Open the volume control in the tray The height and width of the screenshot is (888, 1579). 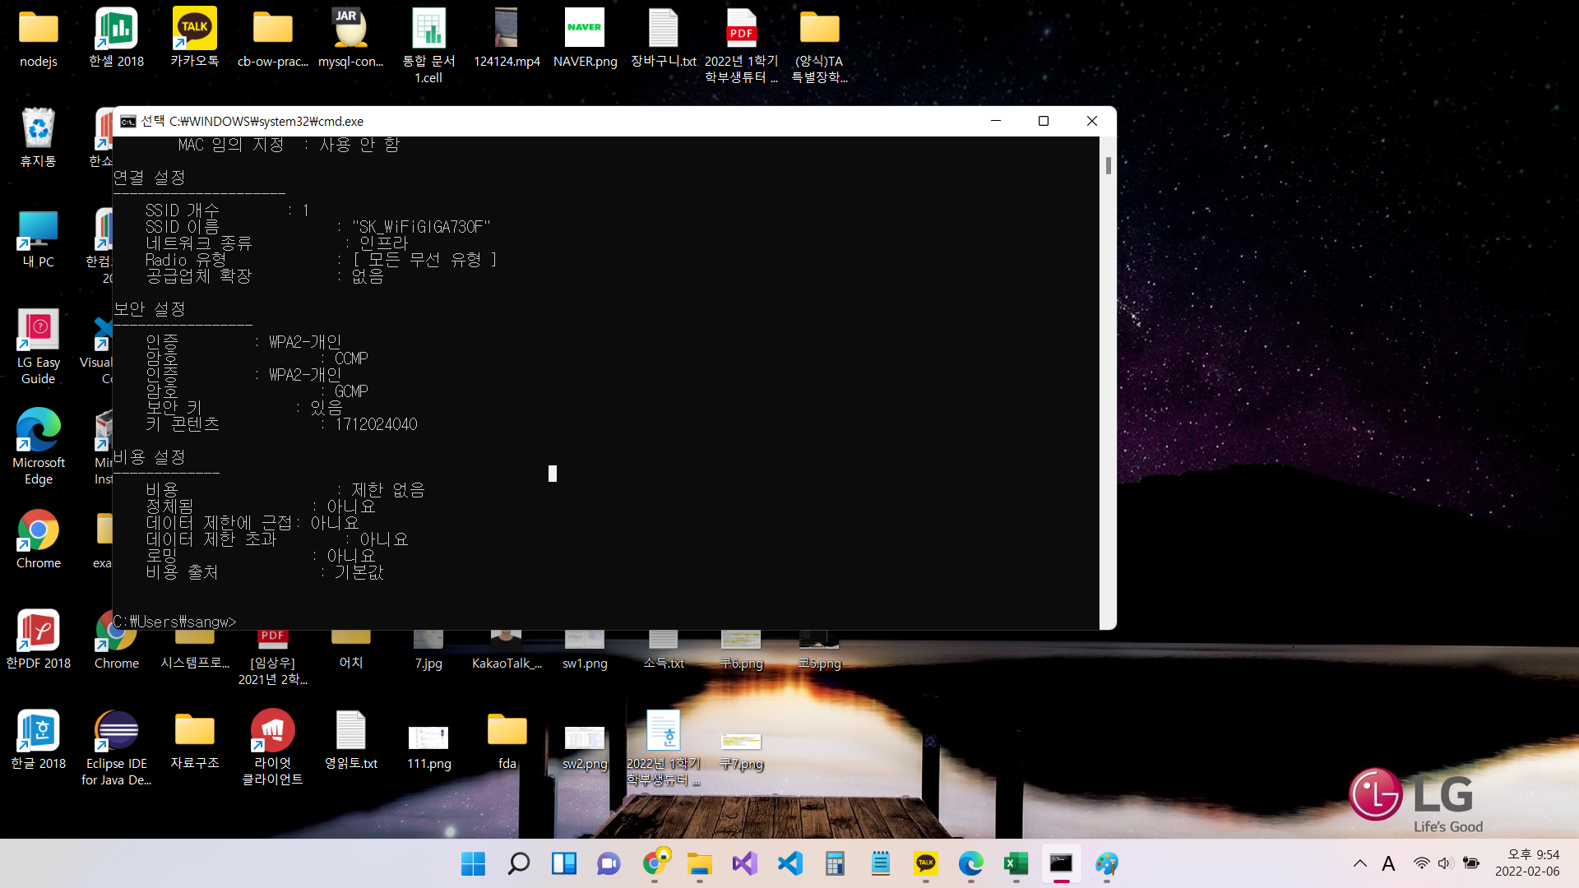pyautogui.click(x=1445, y=863)
